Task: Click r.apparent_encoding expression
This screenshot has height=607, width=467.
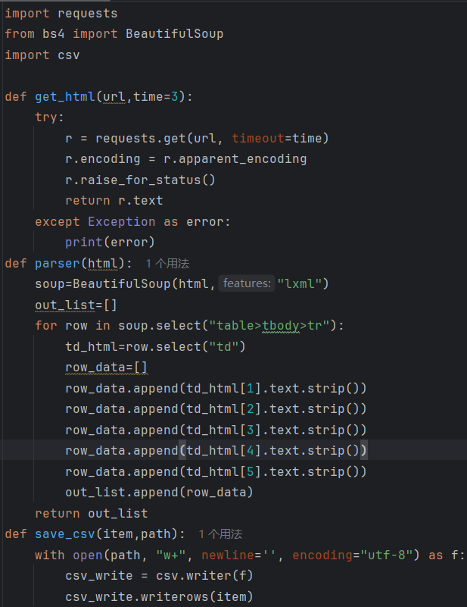Action: point(235,158)
